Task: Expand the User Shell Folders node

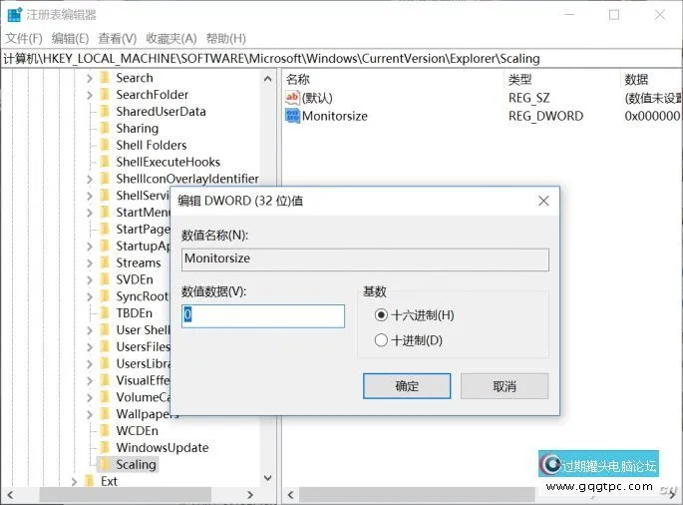Action: click(90, 330)
